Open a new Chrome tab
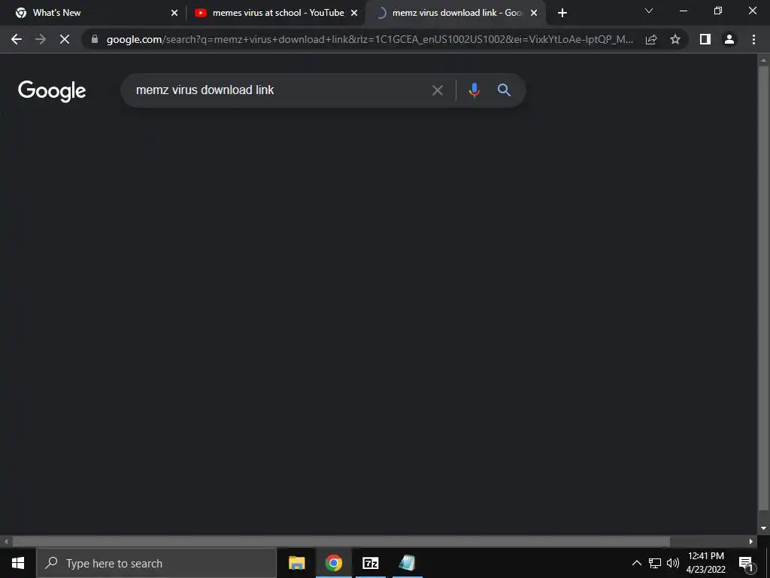 [562, 13]
